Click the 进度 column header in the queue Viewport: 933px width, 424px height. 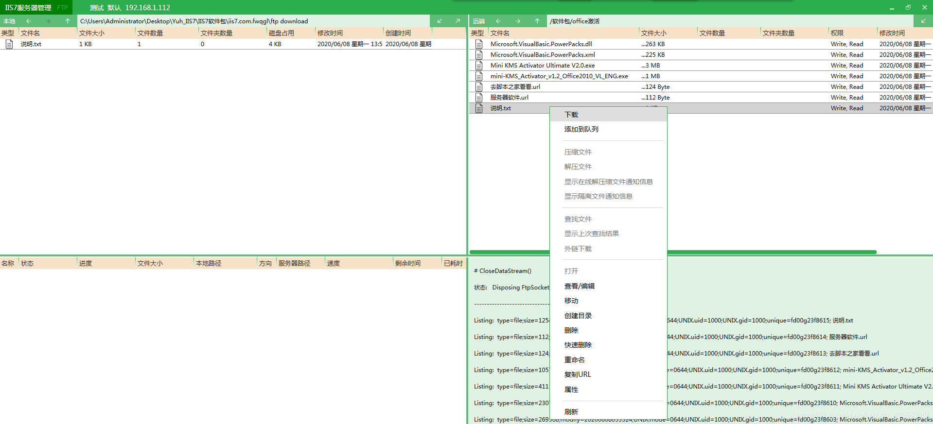[x=106, y=263]
